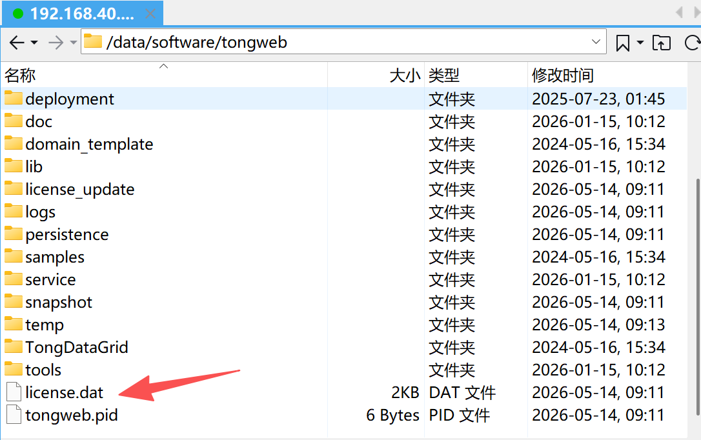Click the temp row date 2026-05-14, 09:13

[598, 325]
